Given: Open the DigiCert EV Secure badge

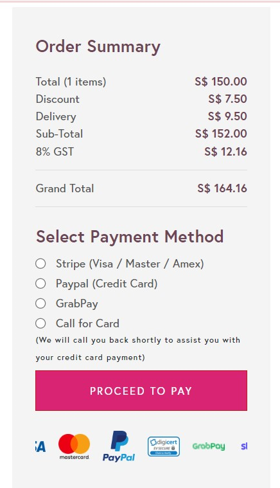Looking at the screenshot, I should click(164, 446).
